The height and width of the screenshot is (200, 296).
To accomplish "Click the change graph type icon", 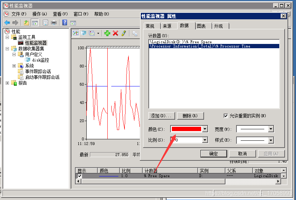I will tap(92, 33).
